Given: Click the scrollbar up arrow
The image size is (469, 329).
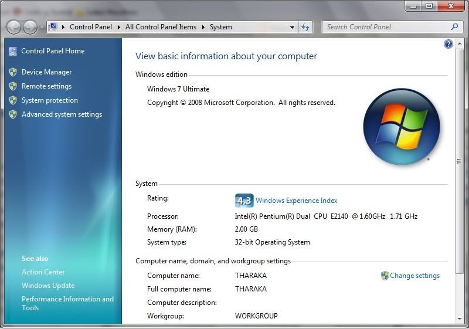Looking at the screenshot, I should tap(460, 43).
